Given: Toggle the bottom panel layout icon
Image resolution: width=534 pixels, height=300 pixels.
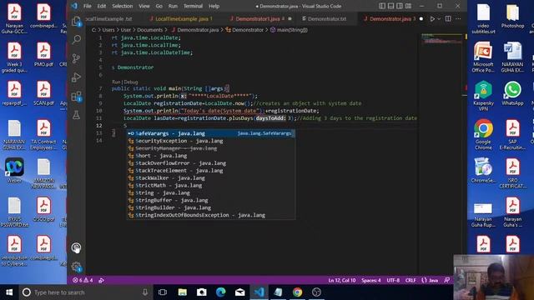Looking at the screenshot, I should click(390, 6).
